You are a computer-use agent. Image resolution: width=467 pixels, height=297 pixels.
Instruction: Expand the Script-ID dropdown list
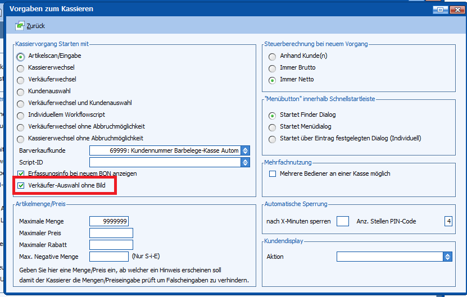[x=245, y=162]
